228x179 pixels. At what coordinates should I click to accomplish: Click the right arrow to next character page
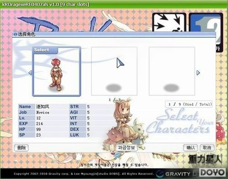pos(198,73)
